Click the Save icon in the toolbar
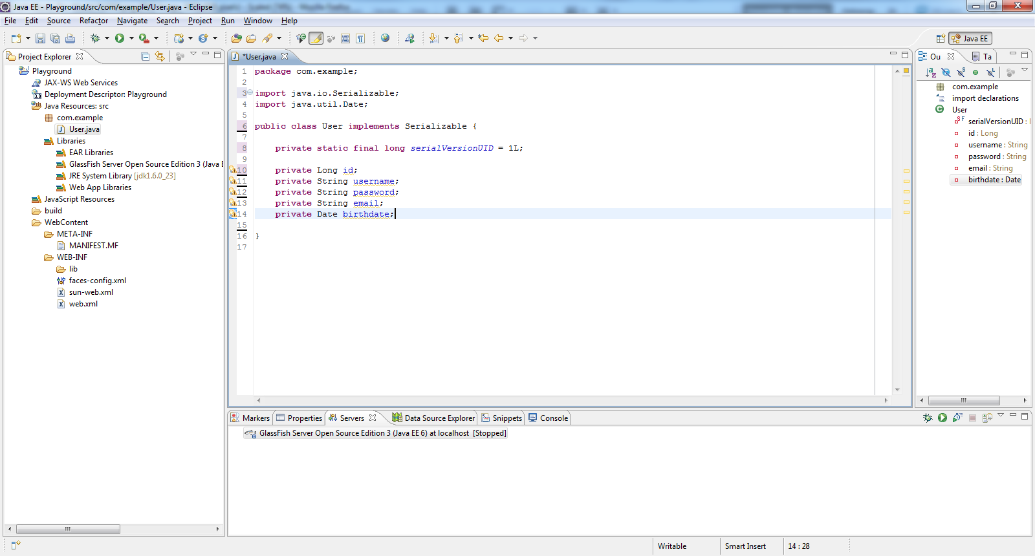Screen dimensions: 1035x556 [40, 39]
